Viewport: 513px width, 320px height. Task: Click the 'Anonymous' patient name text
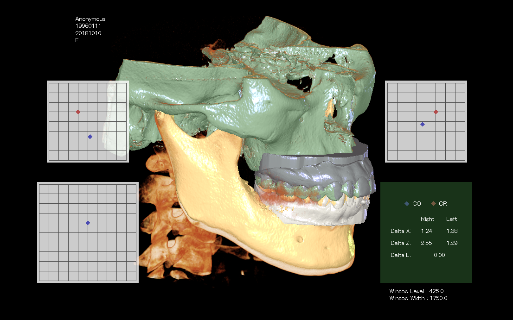point(90,19)
